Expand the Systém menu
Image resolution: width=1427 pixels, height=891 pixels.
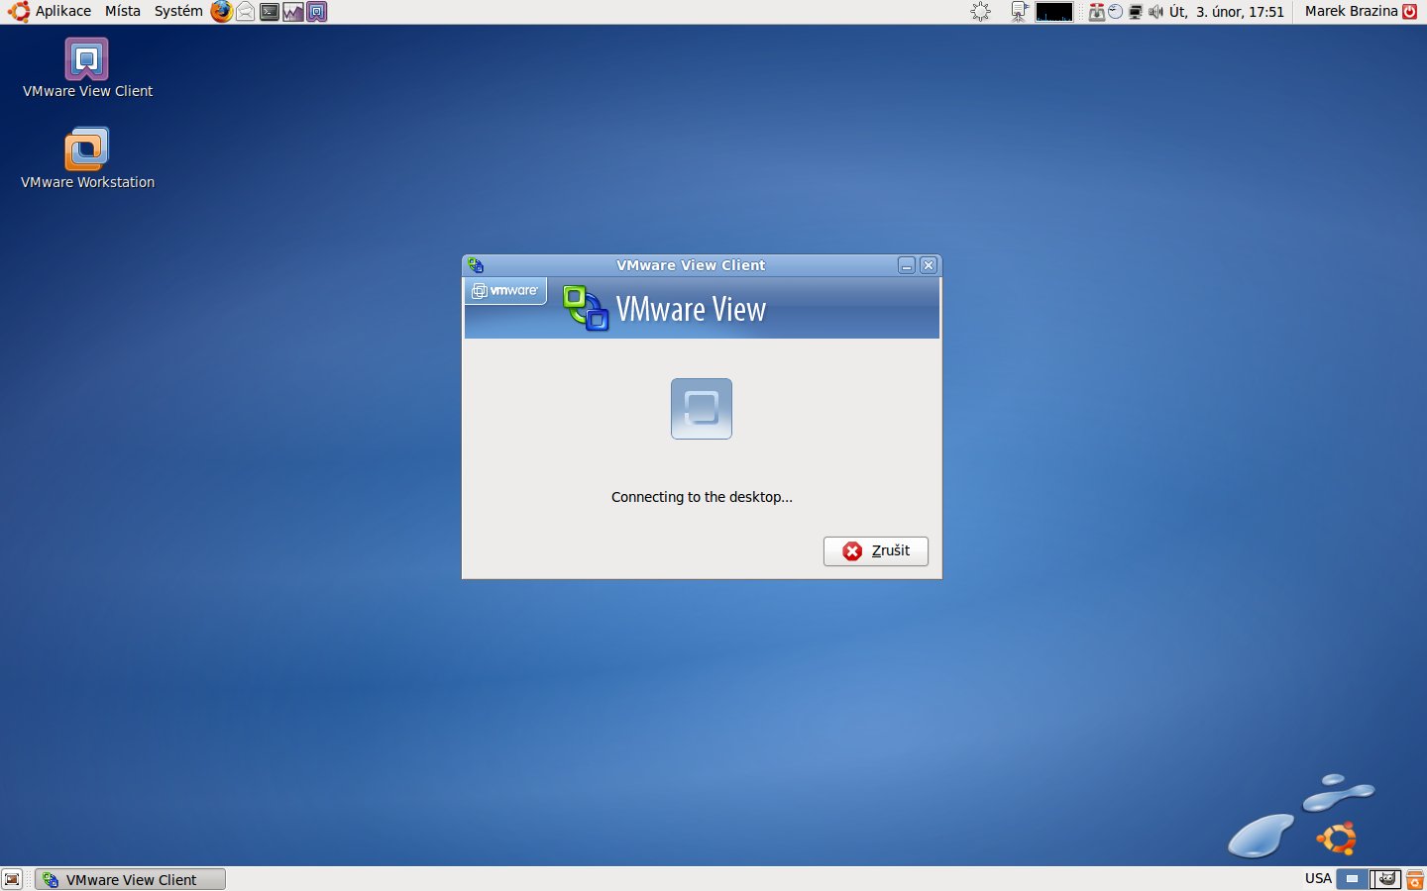pos(178,12)
